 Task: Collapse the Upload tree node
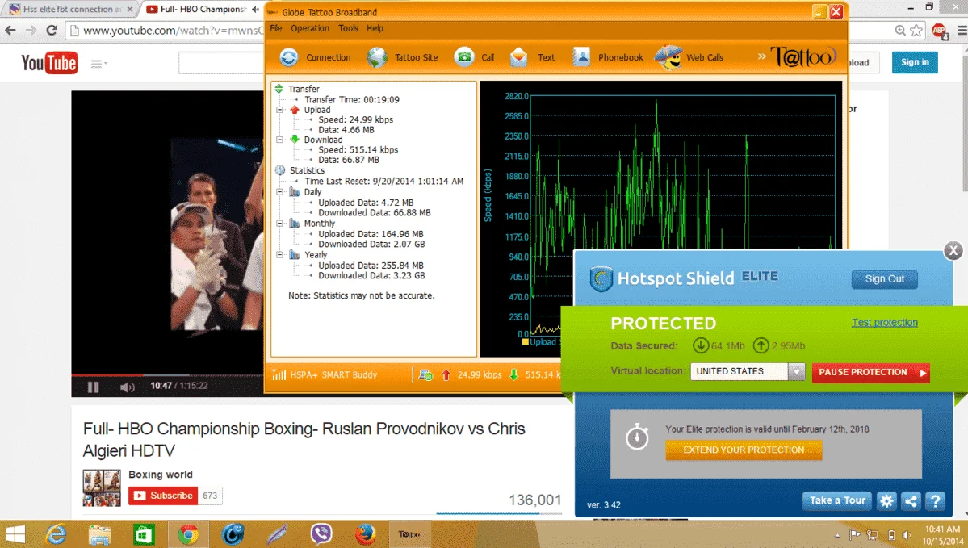pos(279,110)
